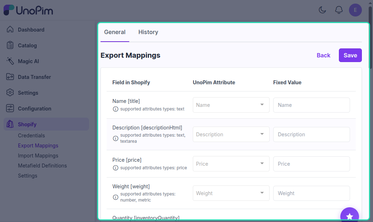This screenshot has height=222, width=373.
Task: Click info icon under Description field
Action: point(115,138)
